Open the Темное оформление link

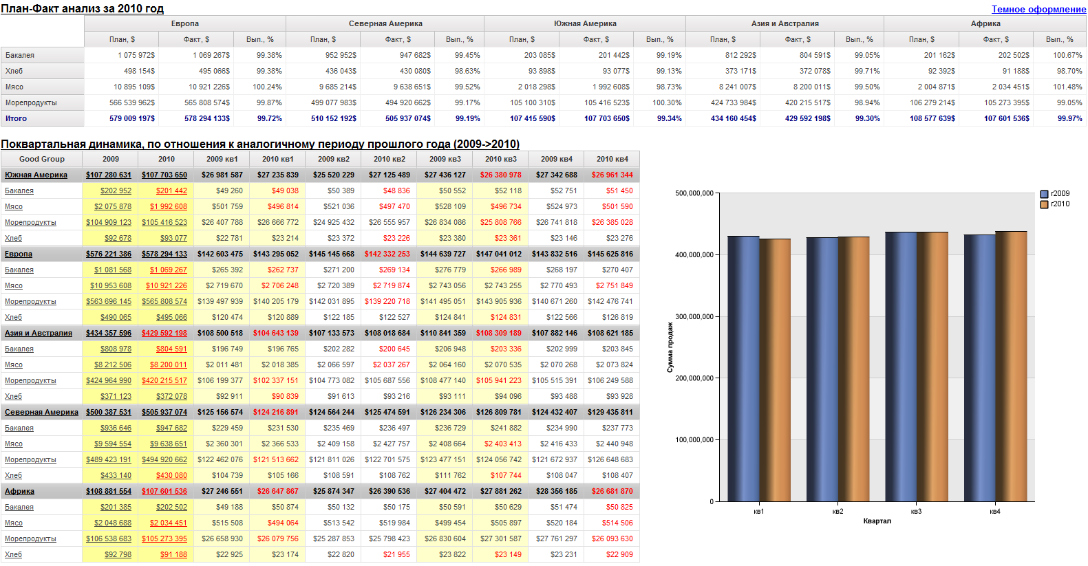coord(1038,9)
